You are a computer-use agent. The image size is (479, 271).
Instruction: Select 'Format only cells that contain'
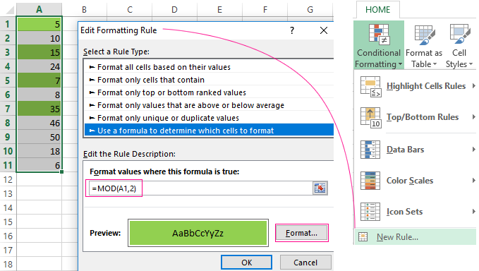209,80
